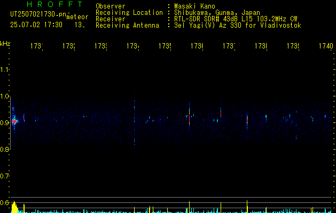Viewport: 336px width, 213px height.
Task: Click the 'Observer' label
Action: [111, 6]
